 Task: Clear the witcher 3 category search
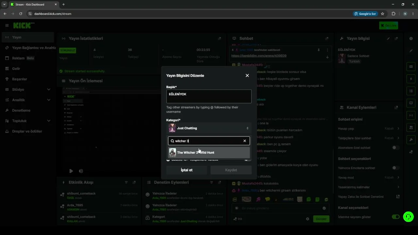point(245,141)
